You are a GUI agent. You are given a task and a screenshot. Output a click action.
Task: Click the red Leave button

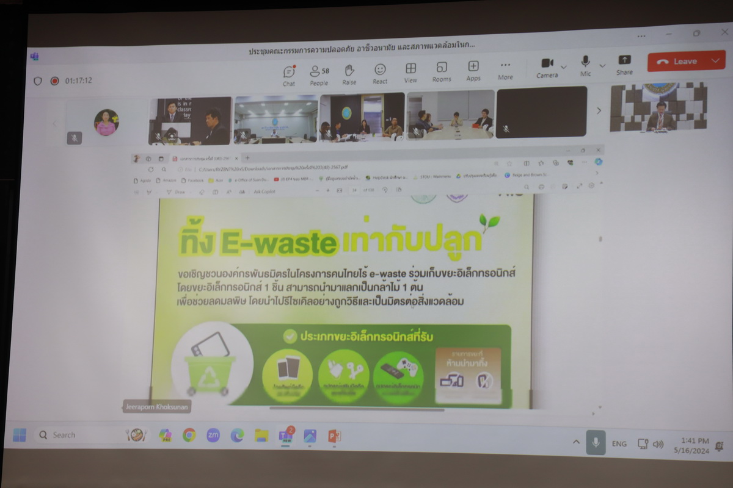[x=678, y=61]
